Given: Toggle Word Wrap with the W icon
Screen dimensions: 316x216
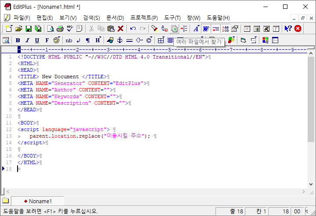Looking at the screenshot, I should point(206,29).
